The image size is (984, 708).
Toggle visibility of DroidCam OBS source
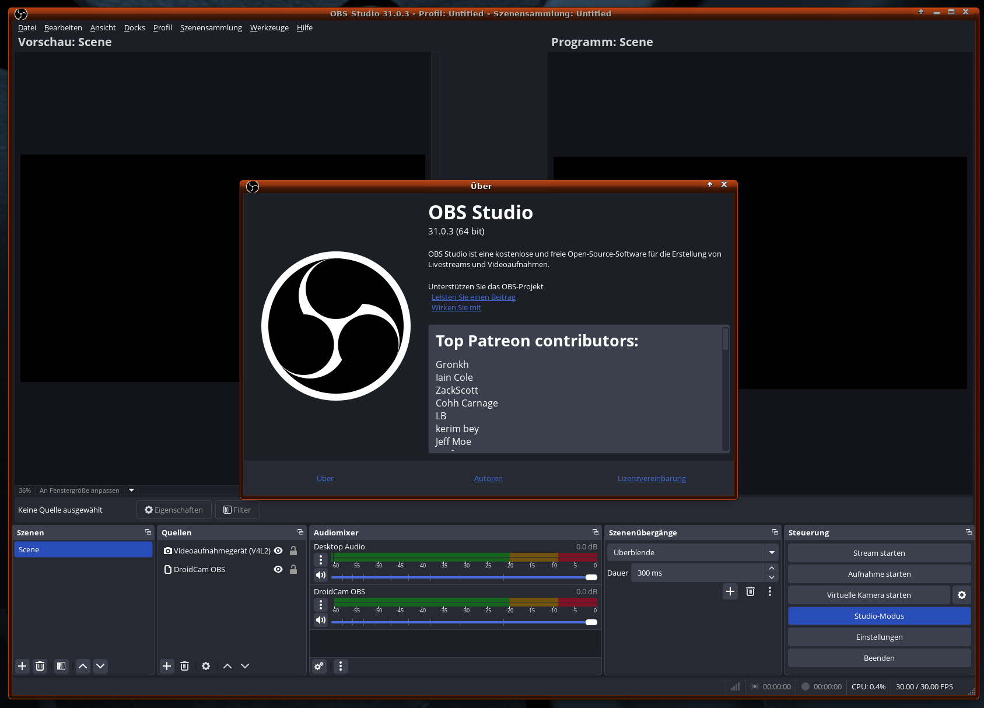[278, 569]
